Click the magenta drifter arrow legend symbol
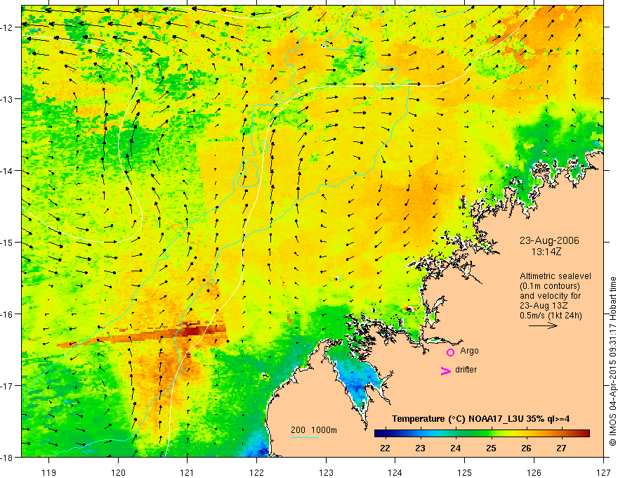Screen dimensions: 618x478 [446, 370]
